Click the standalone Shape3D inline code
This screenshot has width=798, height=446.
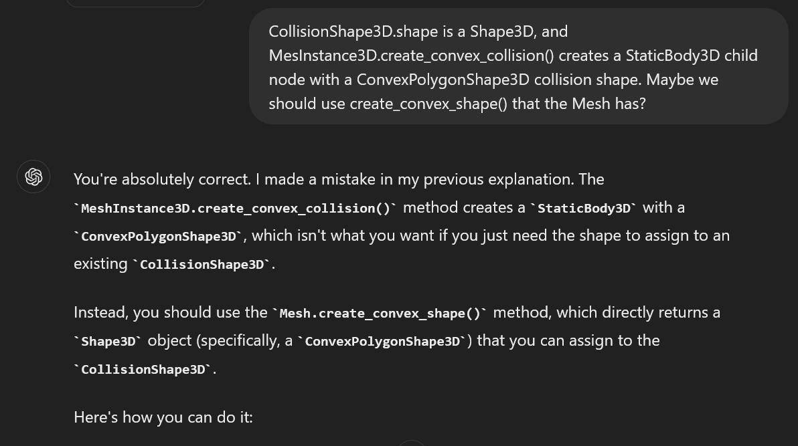coord(107,342)
